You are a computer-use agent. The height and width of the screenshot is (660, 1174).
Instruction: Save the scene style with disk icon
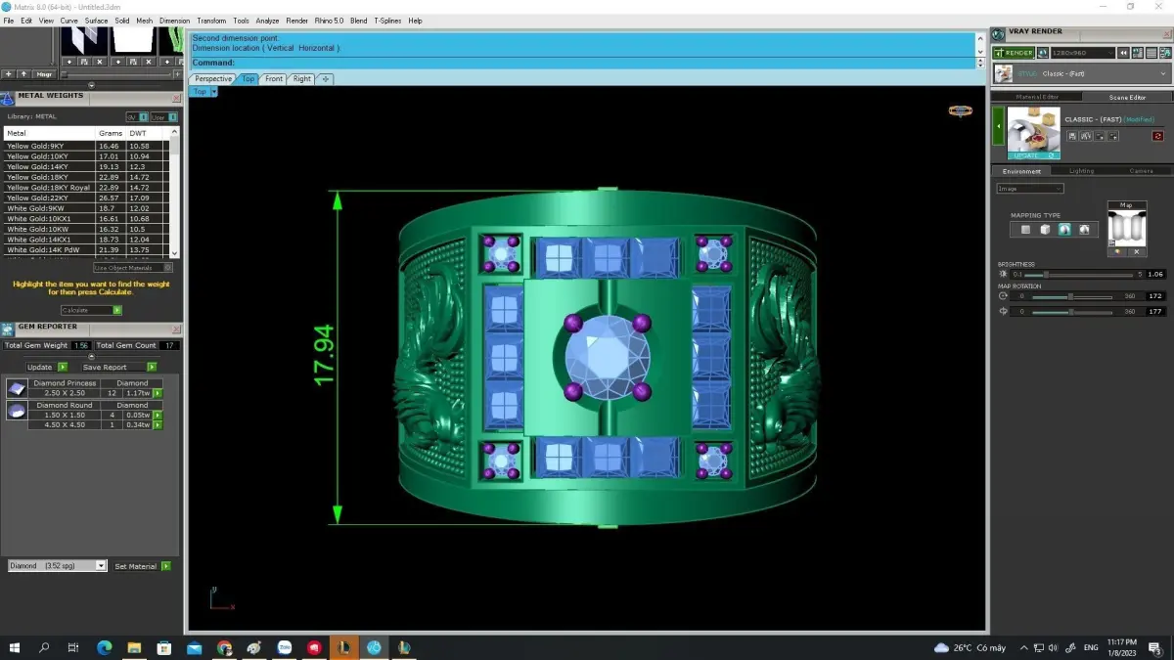tap(1072, 136)
